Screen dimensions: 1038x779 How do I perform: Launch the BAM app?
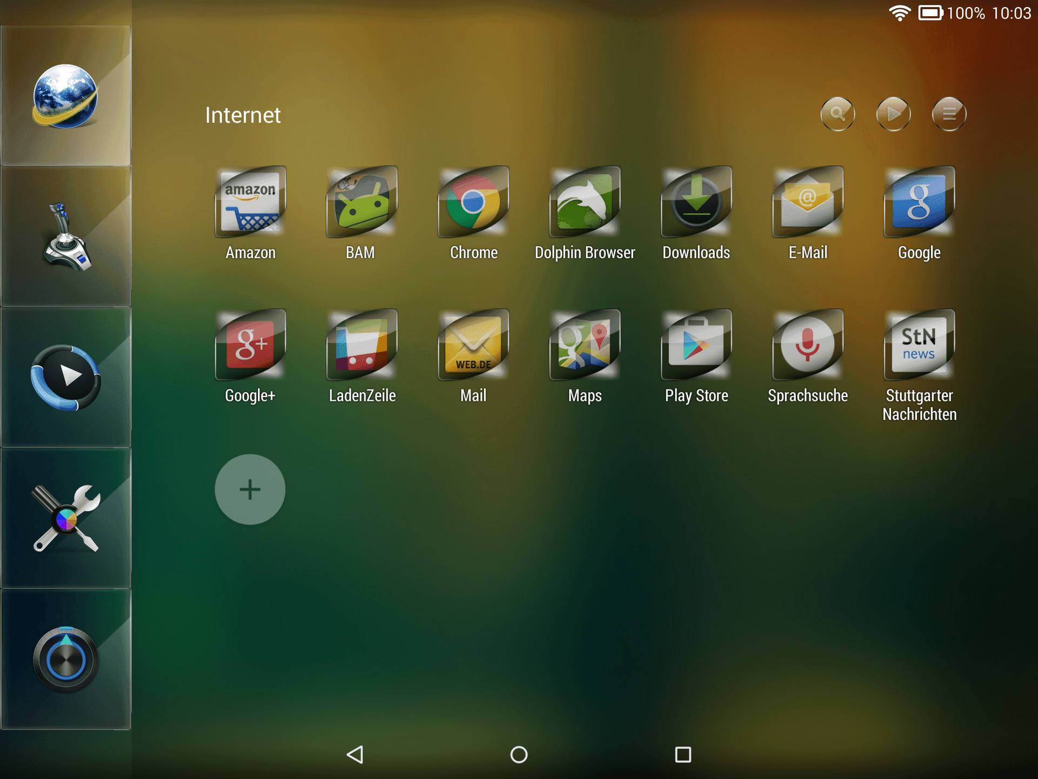[x=362, y=202]
